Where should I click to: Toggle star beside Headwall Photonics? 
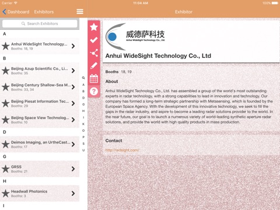6,194
